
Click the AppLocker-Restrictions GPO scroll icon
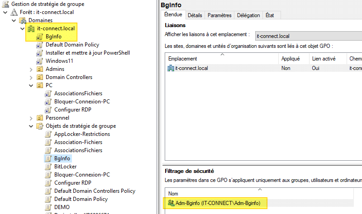(48, 134)
